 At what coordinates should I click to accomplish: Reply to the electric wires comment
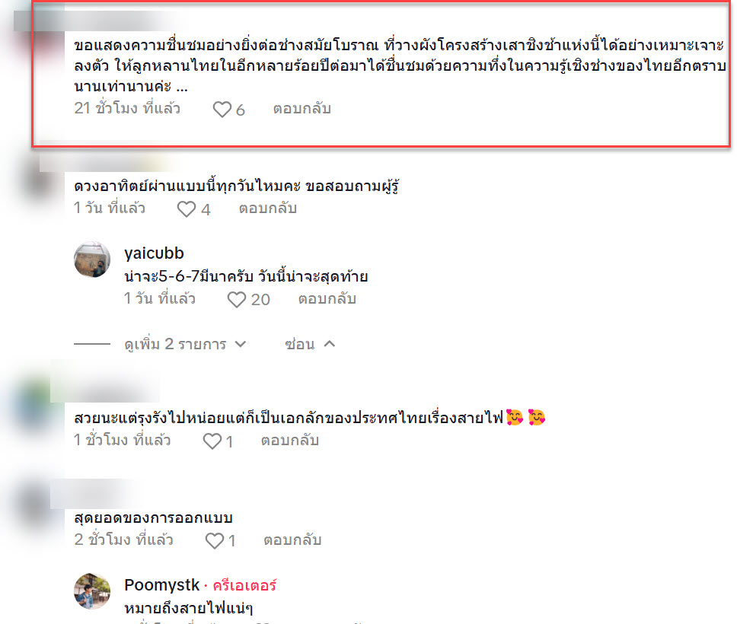pyautogui.click(x=290, y=441)
